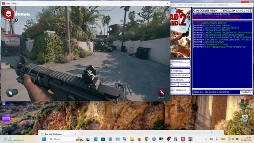The height and width of the screenshot is (143, 254).
Task: Click the ТРЕЙНЕР - ЛИЦЕНЗИЯ И ПИРАТКА label
Action: pyautogui.click(x=211, y=92)
